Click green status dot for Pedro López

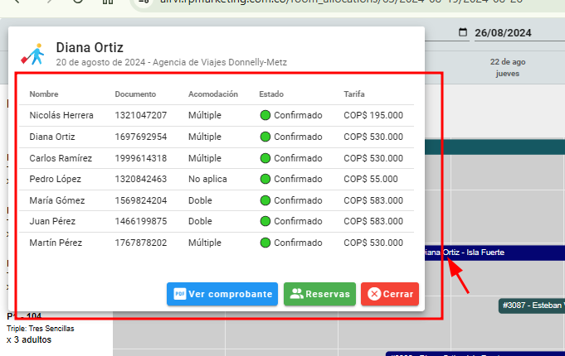(265, 179)
